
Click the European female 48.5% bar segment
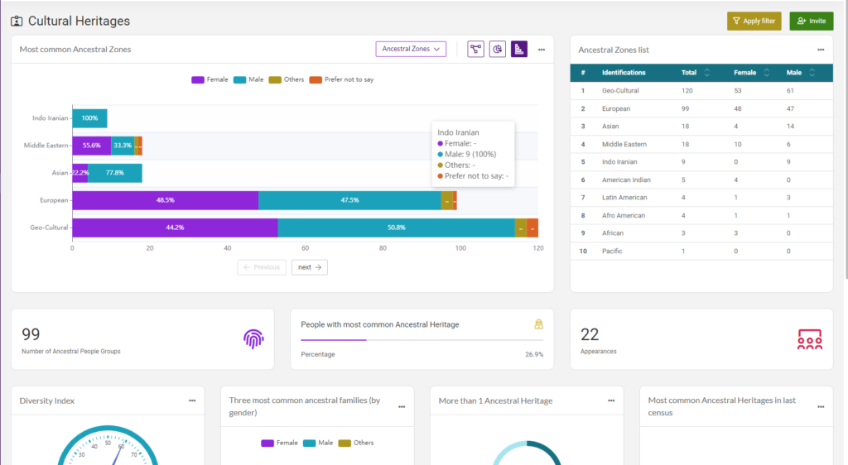166,200
